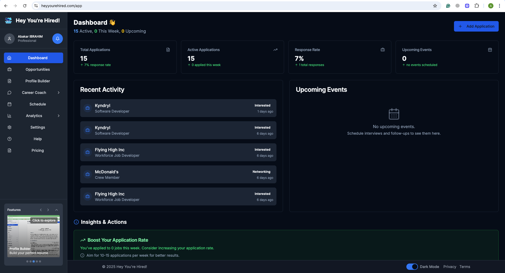Open the Chrome three-dot menu
This screenshot has width=505, height=273.
(499, 6)
